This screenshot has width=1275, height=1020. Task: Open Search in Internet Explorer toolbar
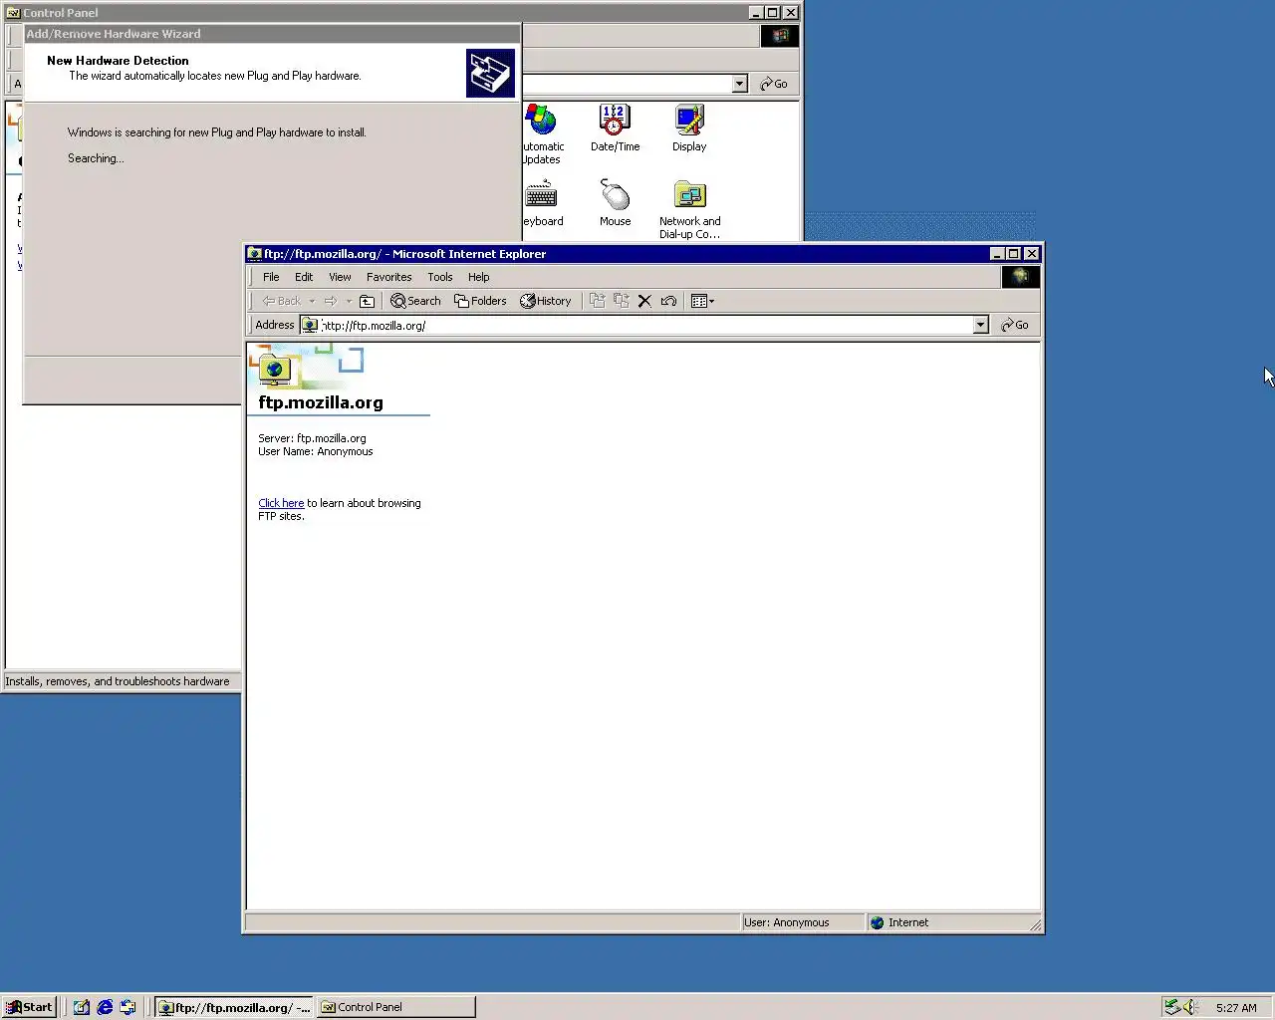tap(415, 301)
